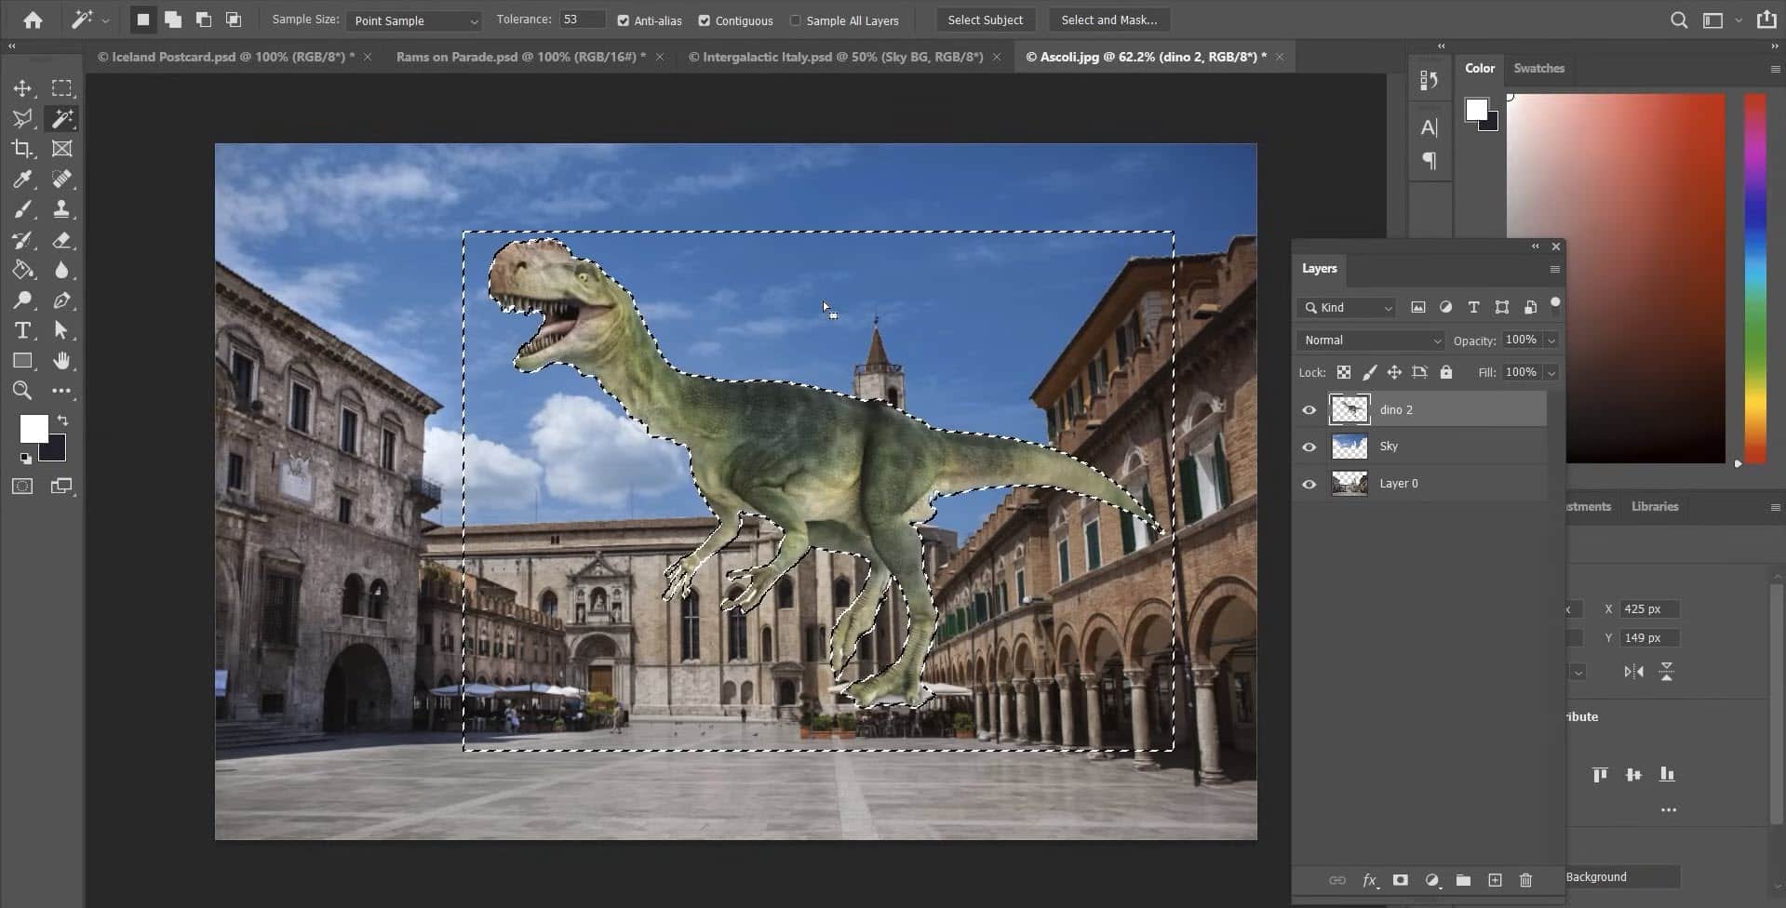
Task: Open the Kind filter dropdown in Layers
Action: point(1347,307)
